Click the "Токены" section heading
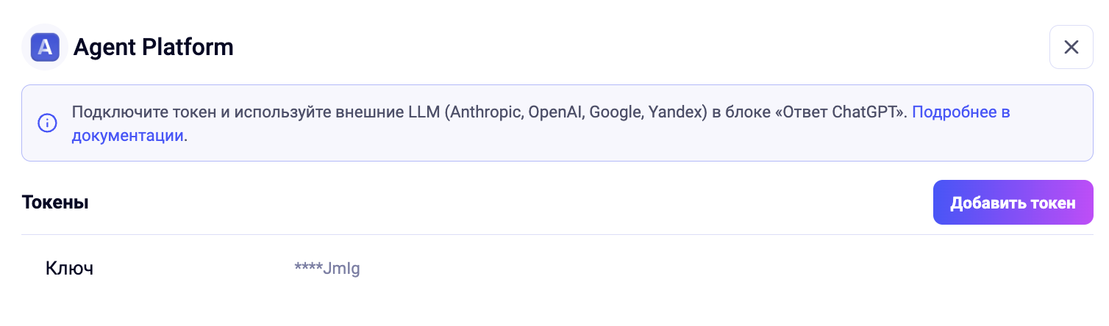The height and width of the screenshot is (326, 1109). point(55,203)
